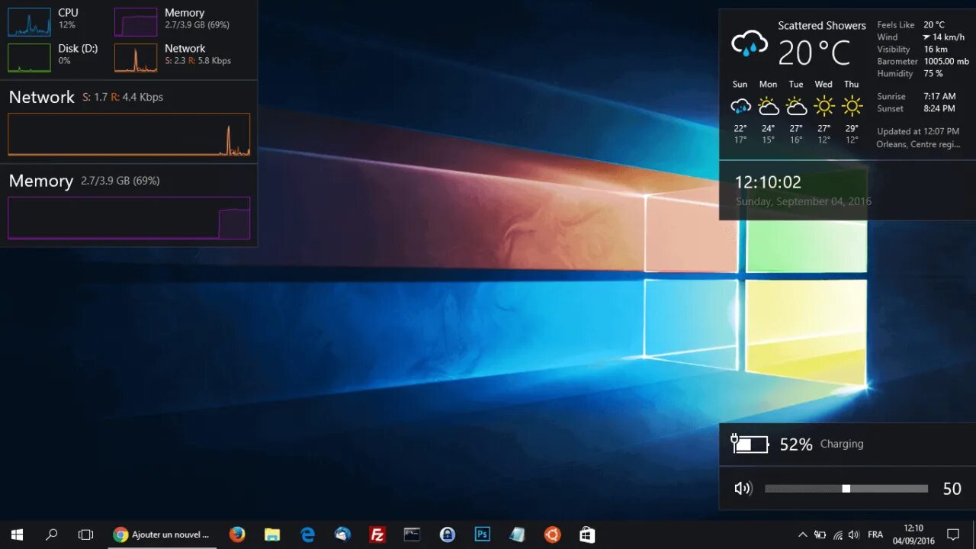Open File Explorer from the taskbar
The height and width of the screenshot is (549, 976).
click(272, 535)
